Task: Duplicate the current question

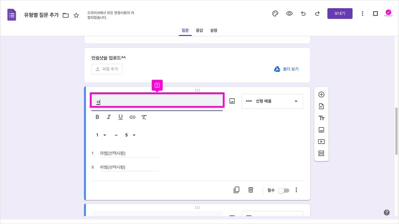Action: click(x=237, y=190)
